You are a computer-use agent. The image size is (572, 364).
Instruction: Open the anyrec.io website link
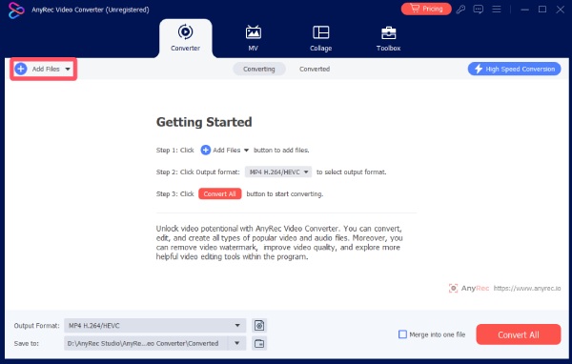[x=527, y=288]
